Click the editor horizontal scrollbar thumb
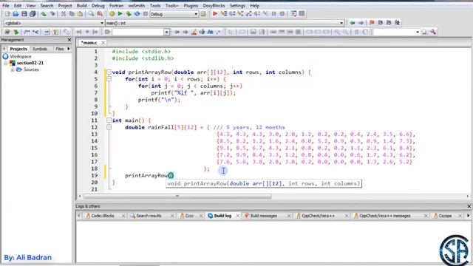Viewport: 473px width, 266px height. pyautogui.click(x=177, y=197)
